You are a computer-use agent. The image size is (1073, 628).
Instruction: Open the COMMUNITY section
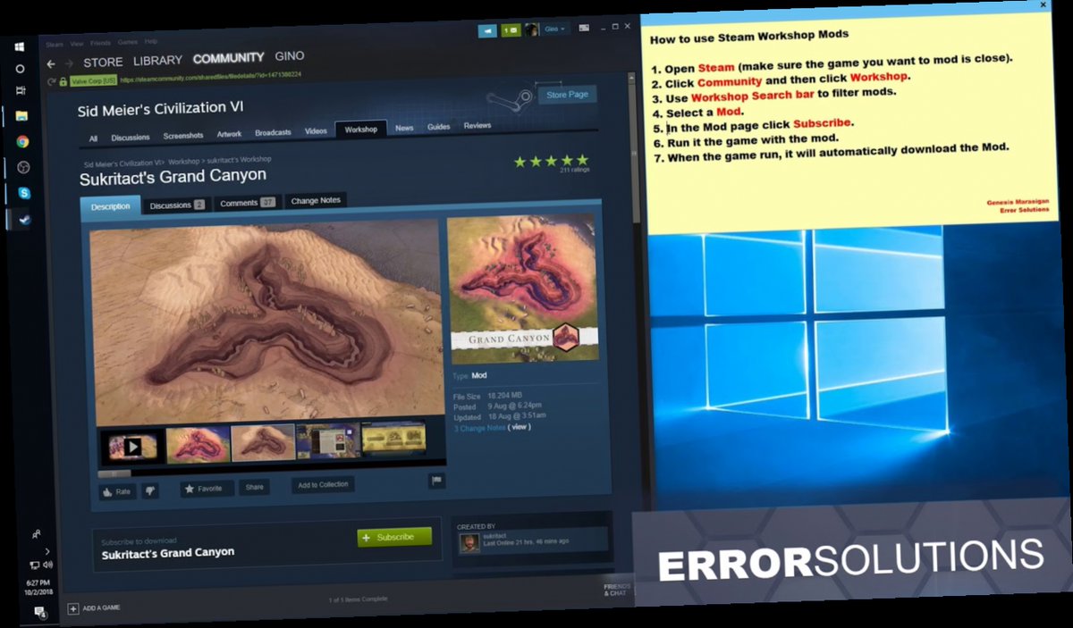click(228, 58)
